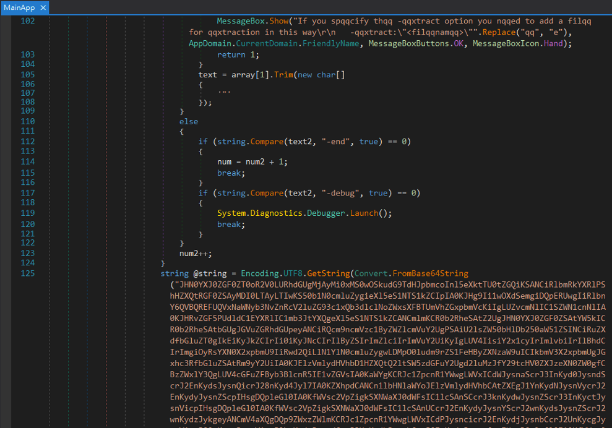Jump to the AppDomain type reference
Viewport: 612px width, 428px height.
pyautogui.click(x=210, y=44)
